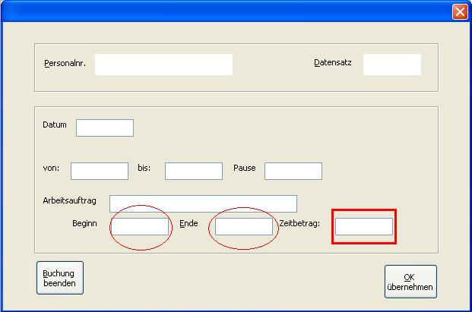Viewport: 472px width, 312px height.
Task: Click the Pause input box
Action: pyautogui.click(x=293, y=171)
